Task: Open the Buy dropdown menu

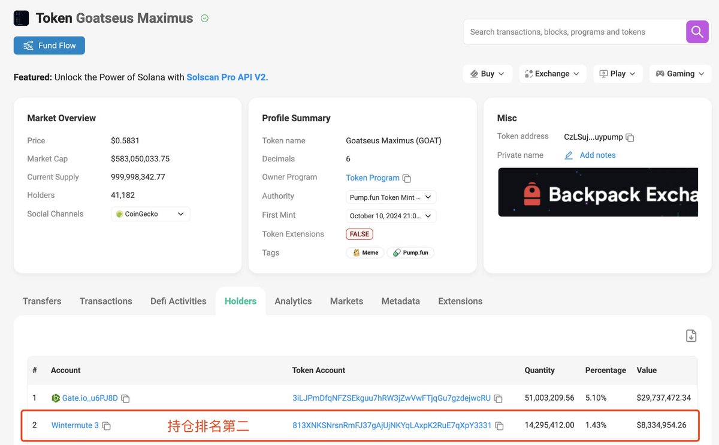Action: point(488,74)
